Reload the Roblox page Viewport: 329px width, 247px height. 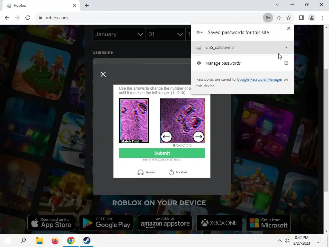coord(28,18)
